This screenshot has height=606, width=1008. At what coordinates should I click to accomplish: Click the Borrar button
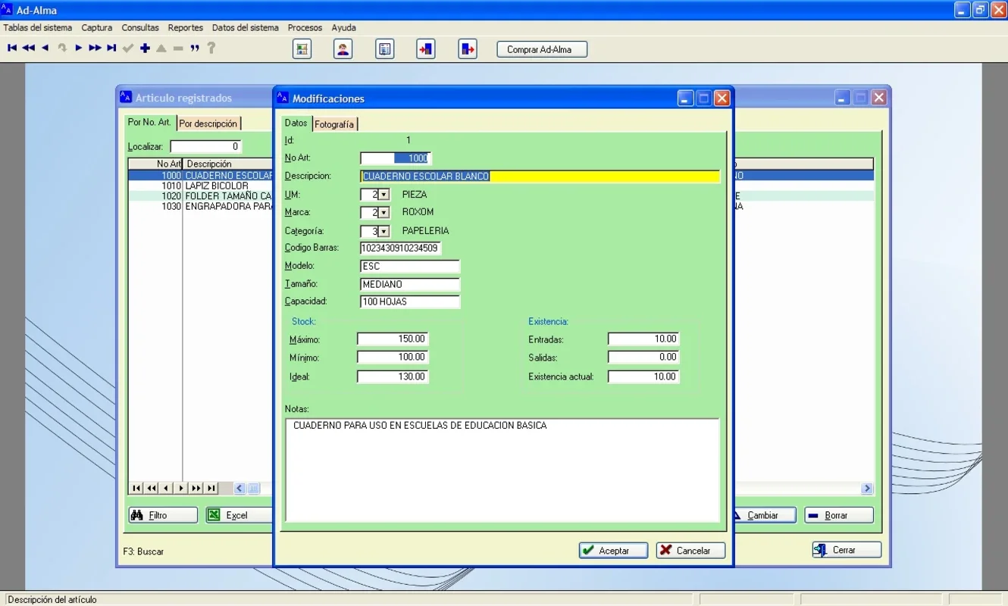839,515
